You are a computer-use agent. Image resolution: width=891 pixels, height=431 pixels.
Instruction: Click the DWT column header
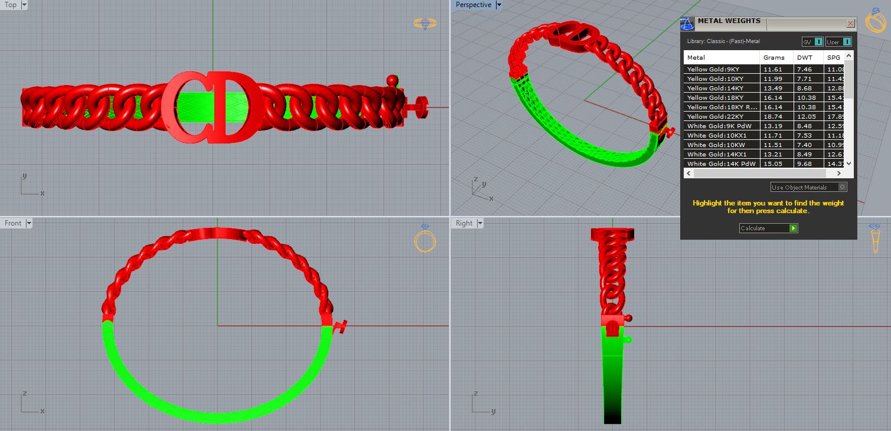[x=808, y=57]
